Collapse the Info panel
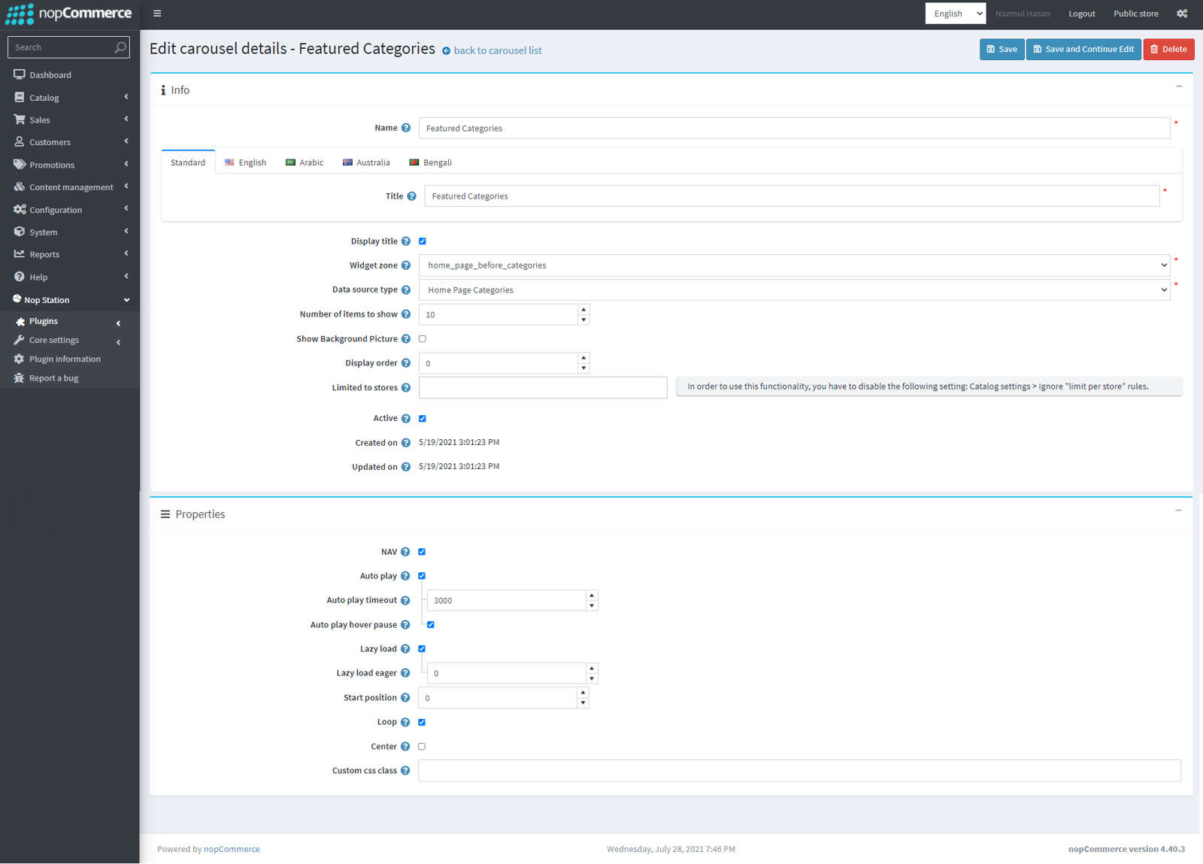 pyautogui.click(x=1179, y=86)
